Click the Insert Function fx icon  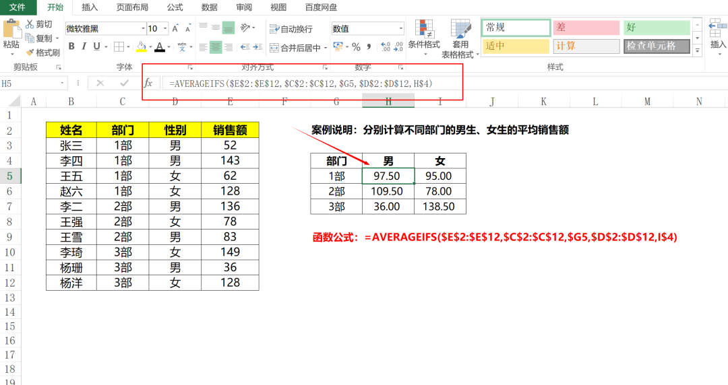pyautogui.click(x=148, y=83)
